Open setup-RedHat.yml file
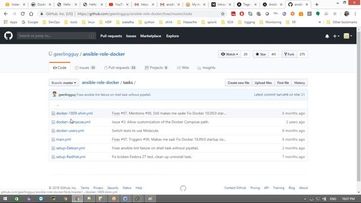This screenshot has width=361, height=203. tap(71, 157)
